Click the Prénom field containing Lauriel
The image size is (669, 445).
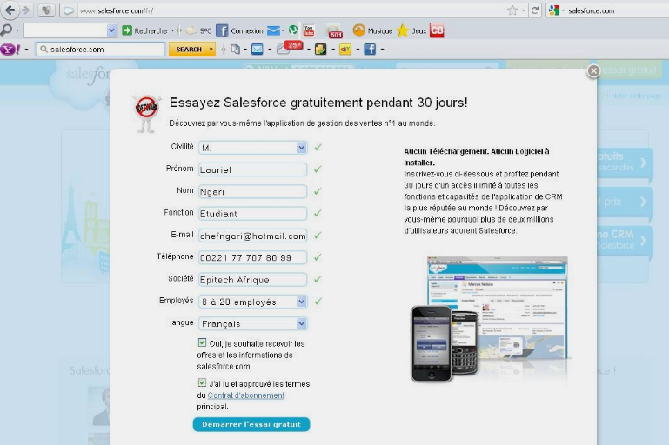pyautogui.click(x=252, y=169)
